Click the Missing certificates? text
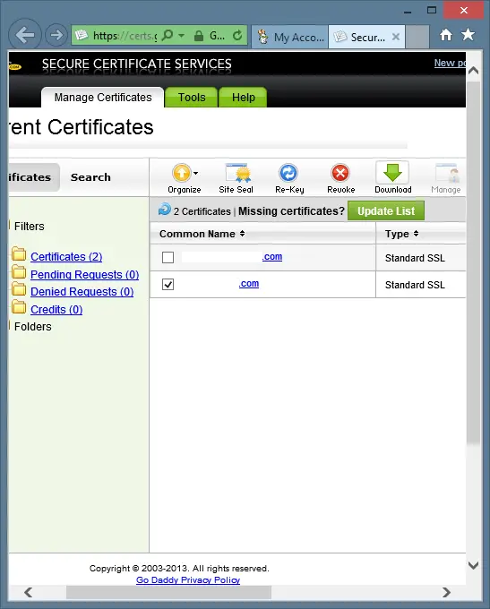 coord(291,210)
